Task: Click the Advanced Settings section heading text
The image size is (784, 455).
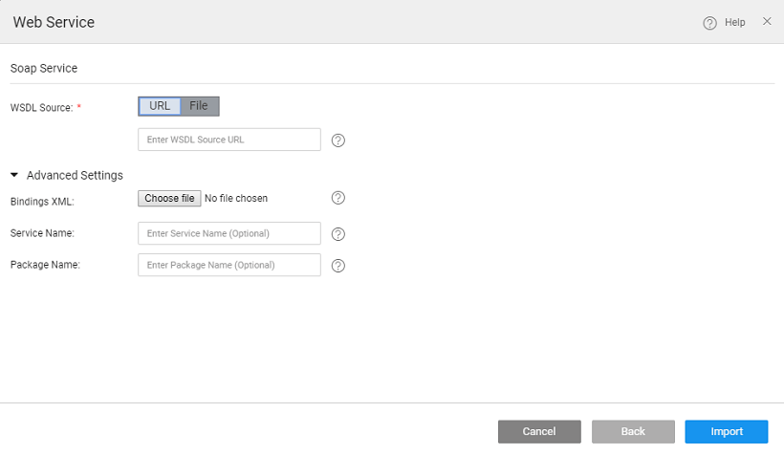Action: tap(75, 175)
